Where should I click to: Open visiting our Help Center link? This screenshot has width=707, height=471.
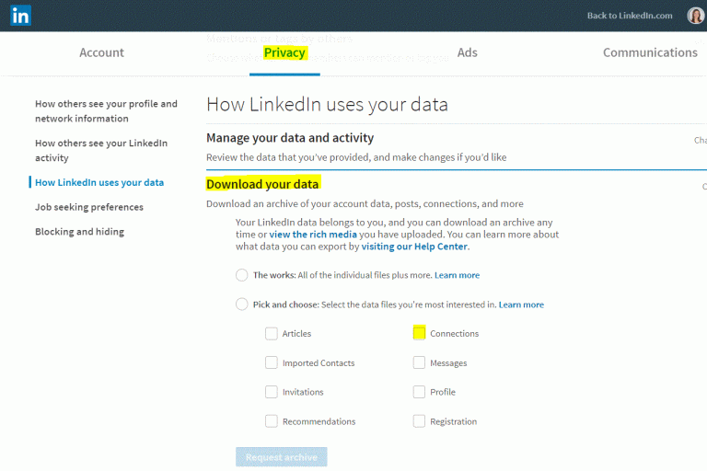pos(414,247)
